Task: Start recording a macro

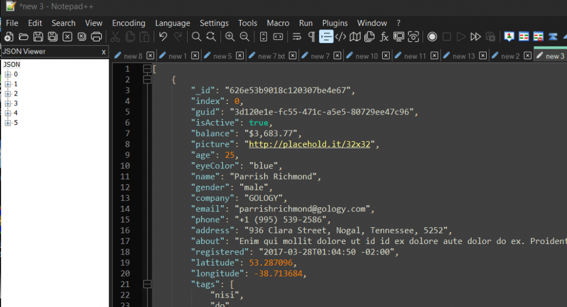Action: (x=432, y=37)
